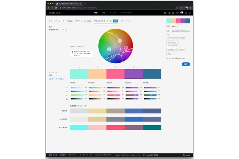This screenshot has height=159, width=239.
Task: Open the first tag chip dropdown under the tag field
Action: pos(173,42)
